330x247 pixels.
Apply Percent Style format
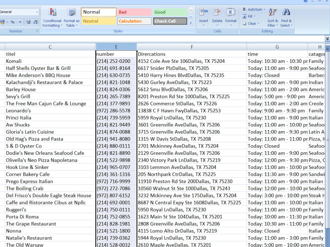pos(13,22)
